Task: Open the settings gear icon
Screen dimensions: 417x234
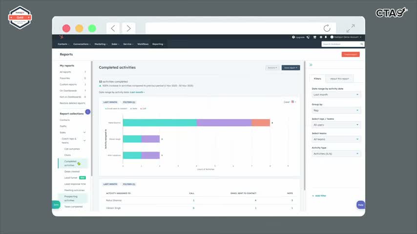Action: click(321, 37)
